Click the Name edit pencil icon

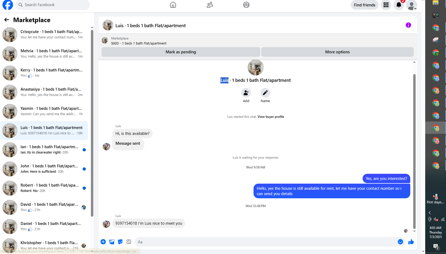click(x=265, y=93)
